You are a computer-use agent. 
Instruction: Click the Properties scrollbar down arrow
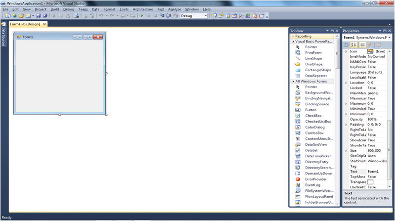[x=390, y=187]
